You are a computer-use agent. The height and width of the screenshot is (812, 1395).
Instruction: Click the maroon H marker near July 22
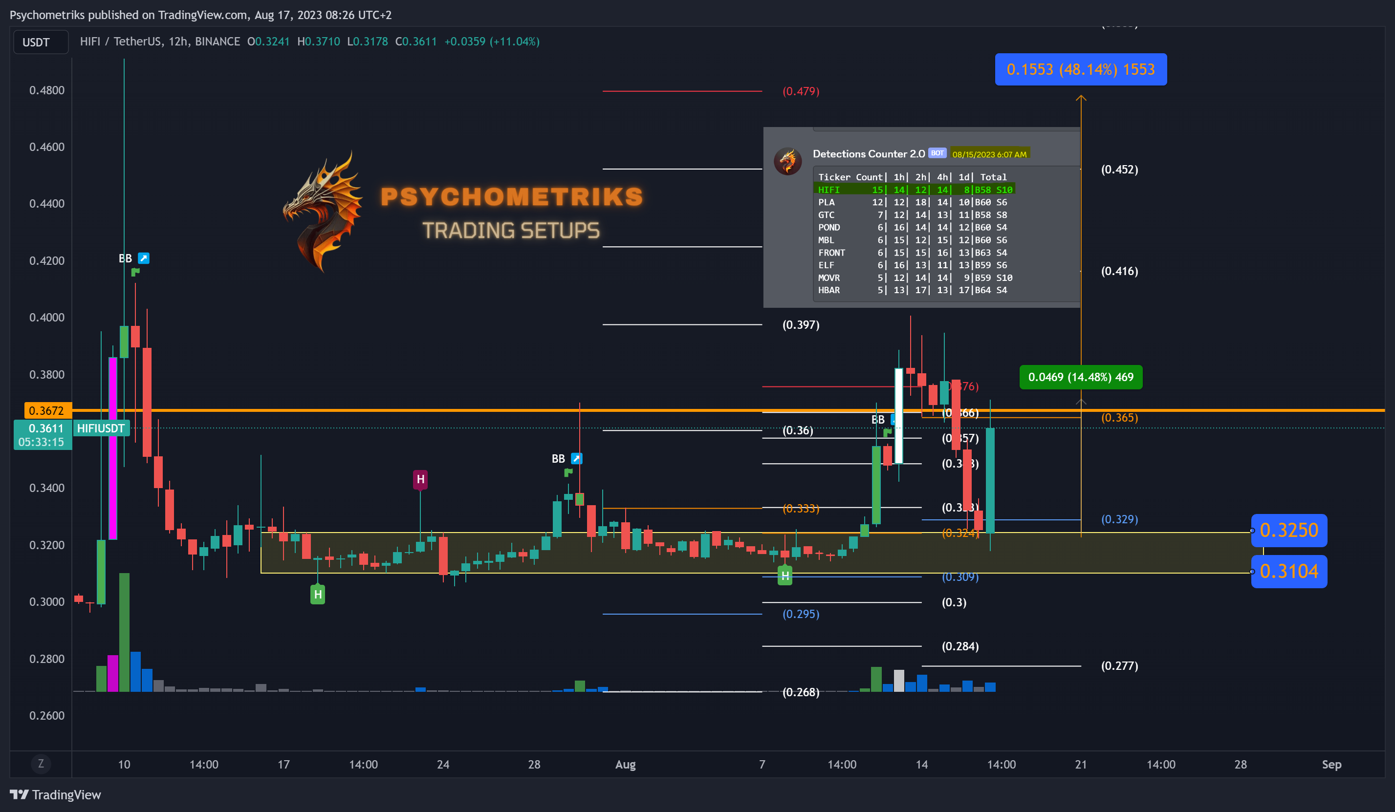click(x=420, y=479)
